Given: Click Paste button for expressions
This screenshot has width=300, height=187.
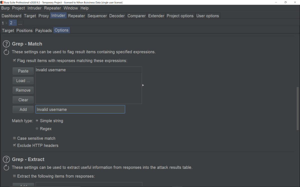Looking at the screenshot, I should (x=23, y=71).
